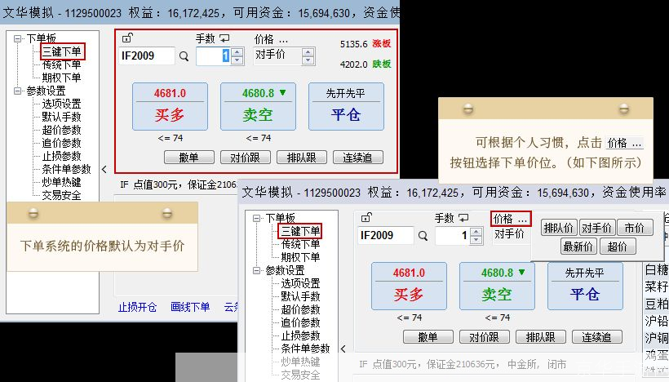Select 传统下单 in front window tree
Screen dimensions: 669x382
click(x=300, y=245)
